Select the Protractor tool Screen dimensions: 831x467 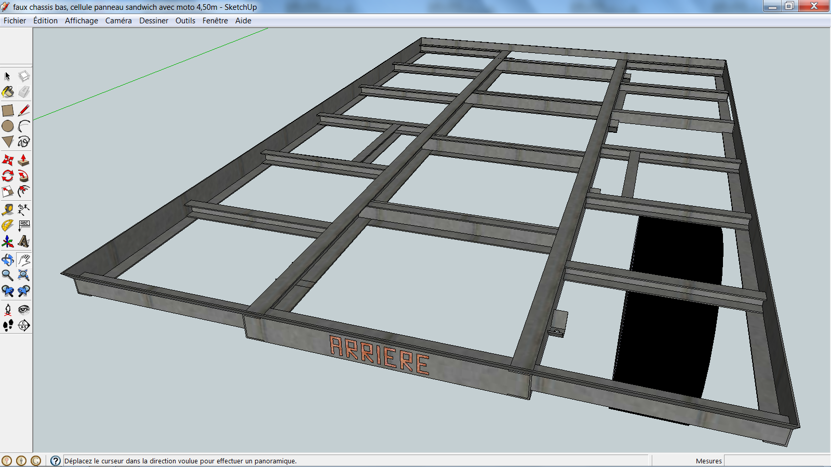pos(8,226)
